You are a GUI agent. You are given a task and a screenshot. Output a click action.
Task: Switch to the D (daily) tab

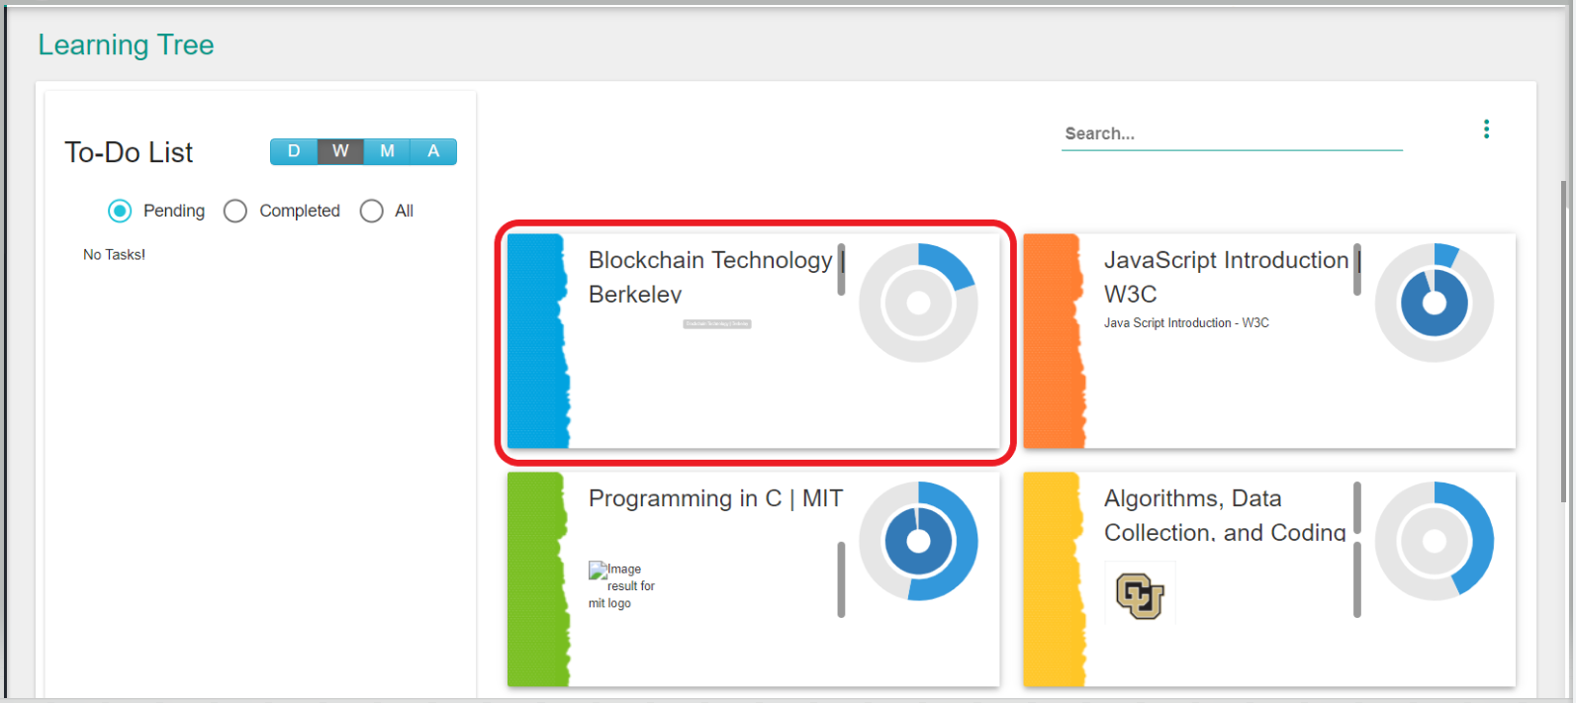[294, 151]
